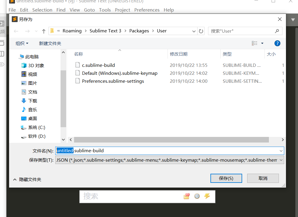Select the 图片 pictures icon
This screenshot has height=217, width=298.
pyautogui.click(x=24, y=83)
